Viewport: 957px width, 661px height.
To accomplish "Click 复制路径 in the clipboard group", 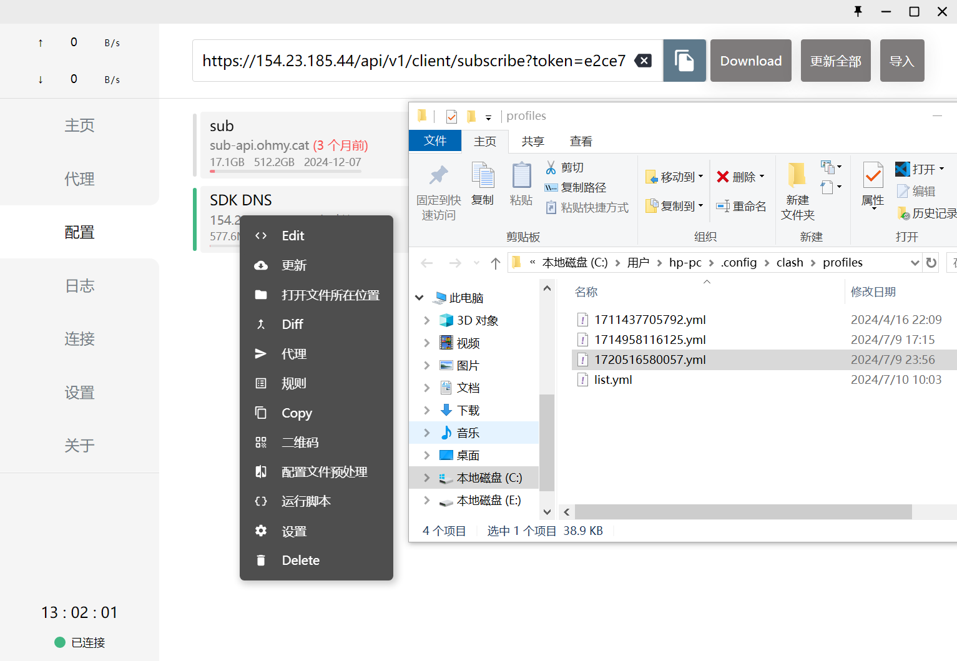I will (x=576, y=187).
